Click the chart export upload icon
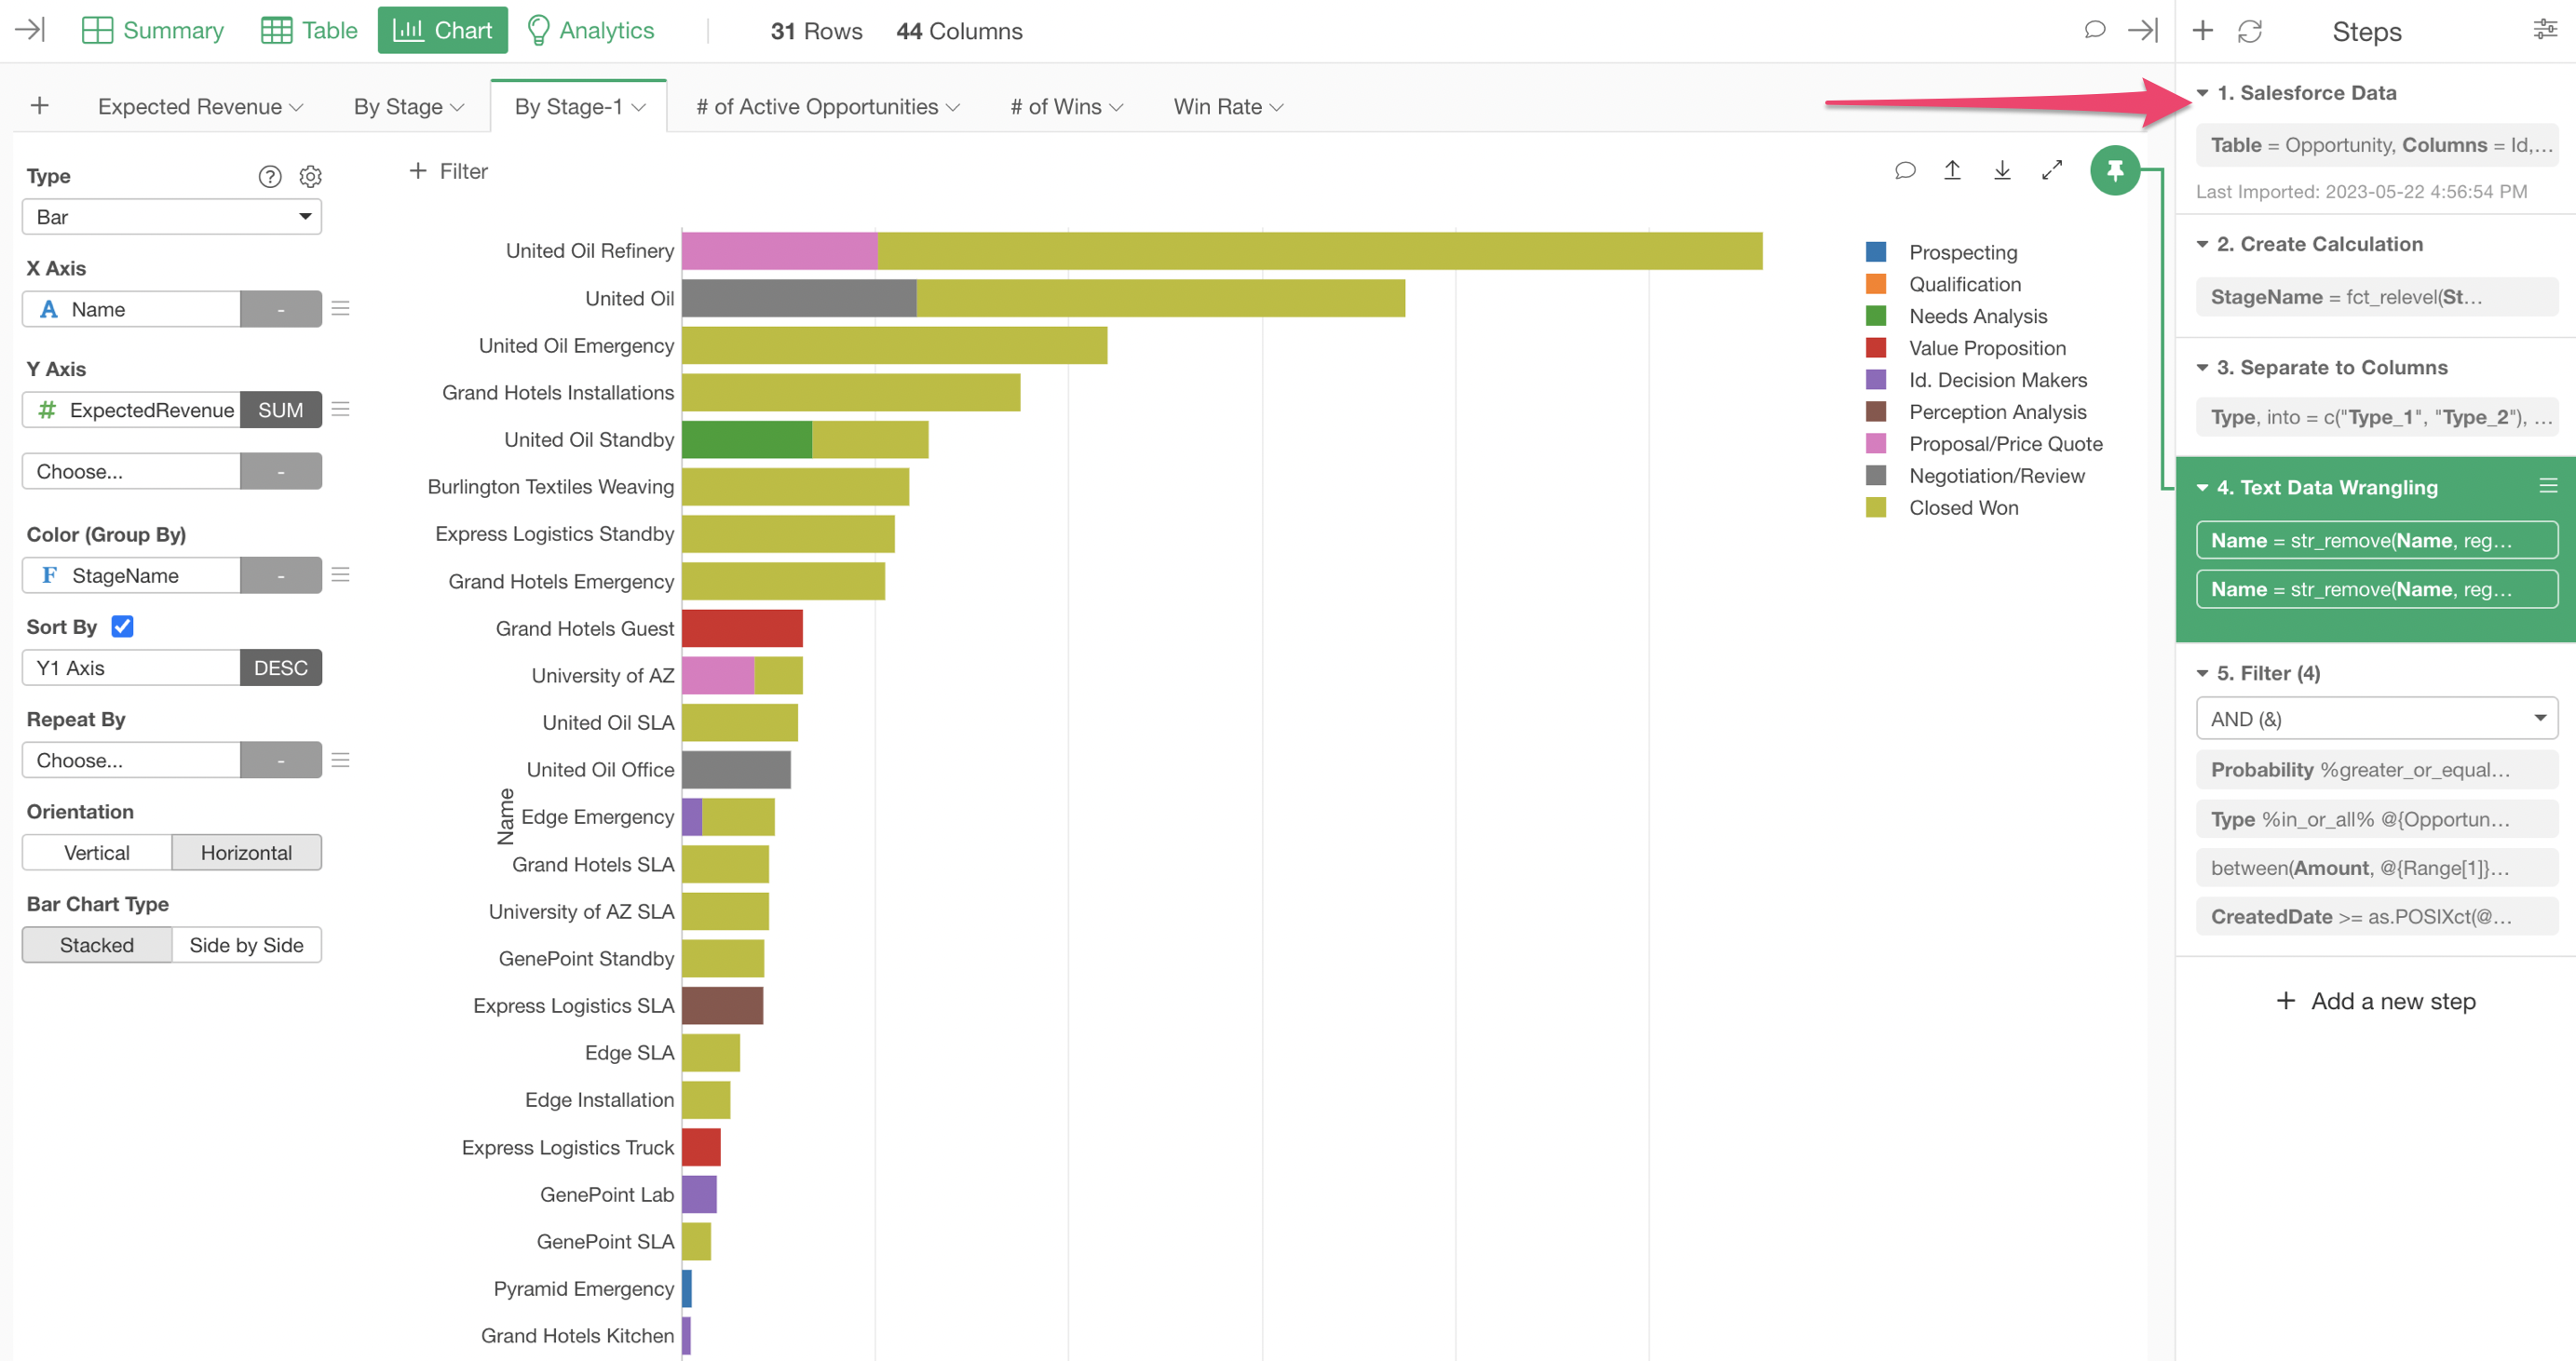This screenshot has height=1361, width=2576. pyautogui.click(x=1952, y=171)
